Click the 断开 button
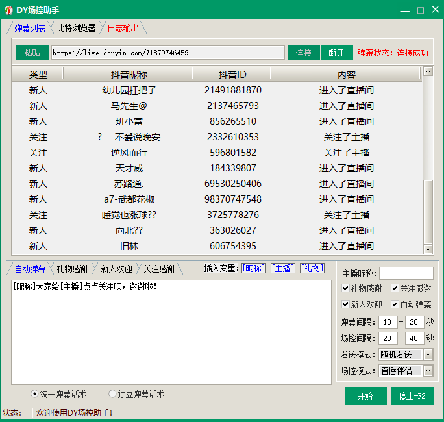Viewport: 444px width, 422px height. (337, 53)
